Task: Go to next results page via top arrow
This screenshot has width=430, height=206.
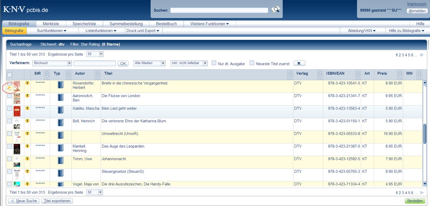Action: 422,55
